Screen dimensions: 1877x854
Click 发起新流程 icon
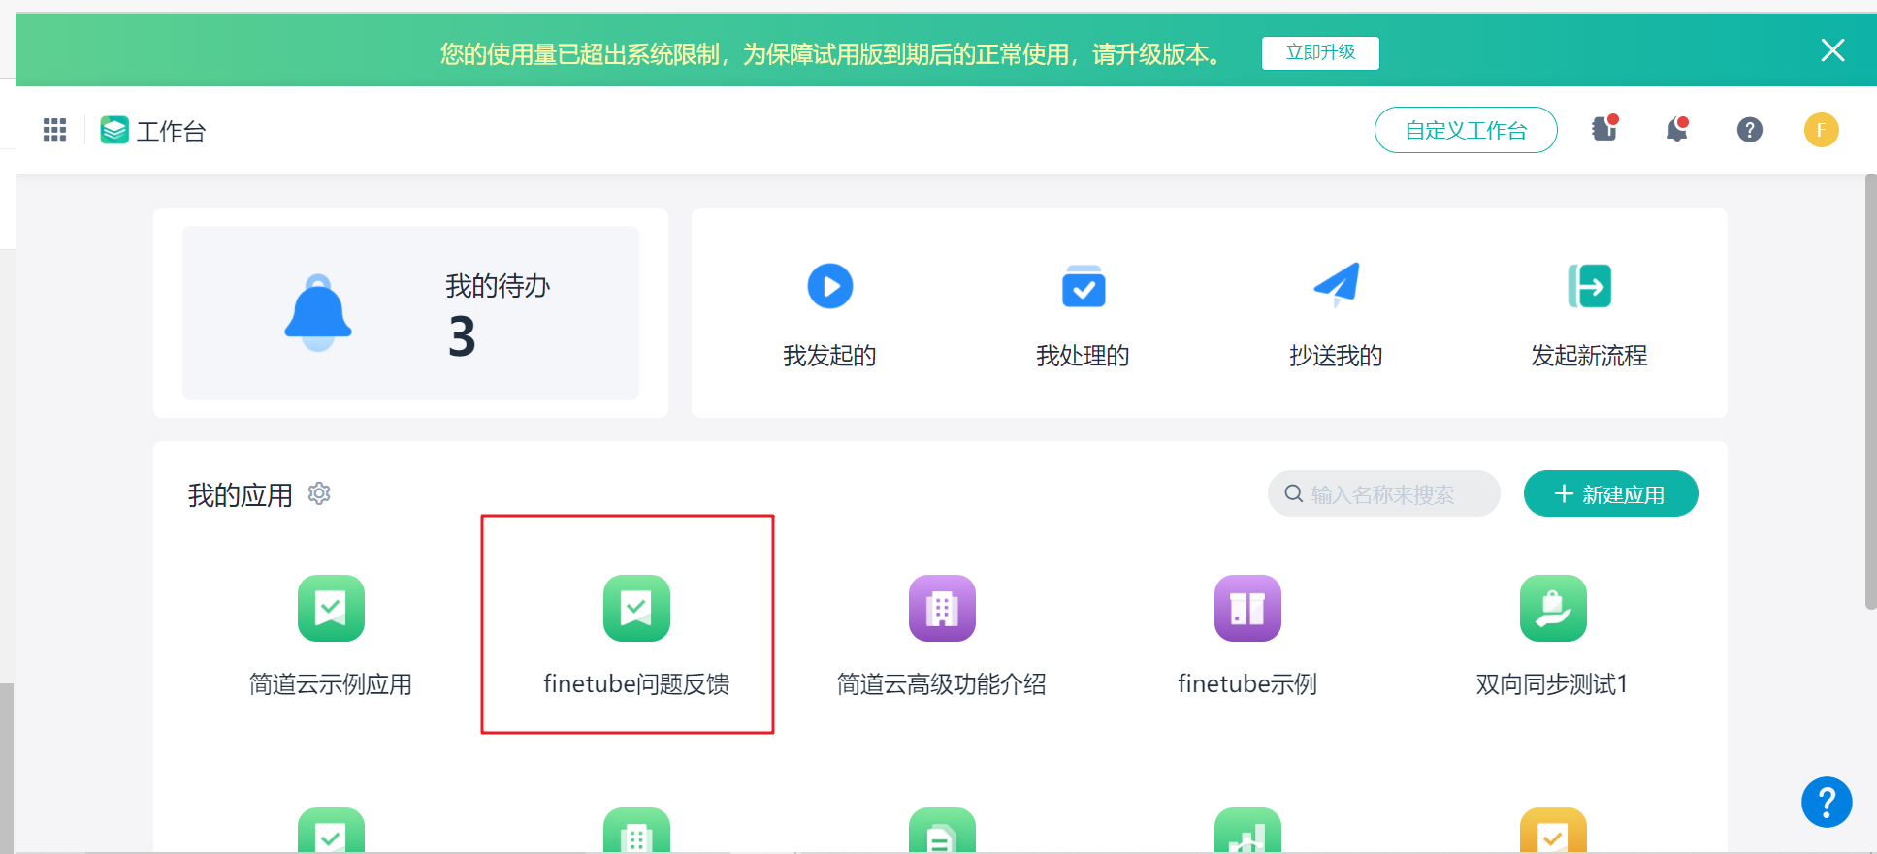(x=1590, y=286)
